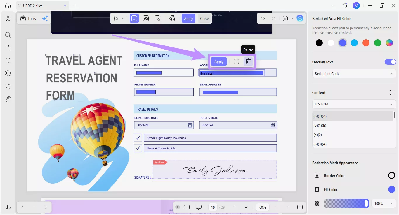
Task: Pick the black redaction fill color
Action: [319, 43]
